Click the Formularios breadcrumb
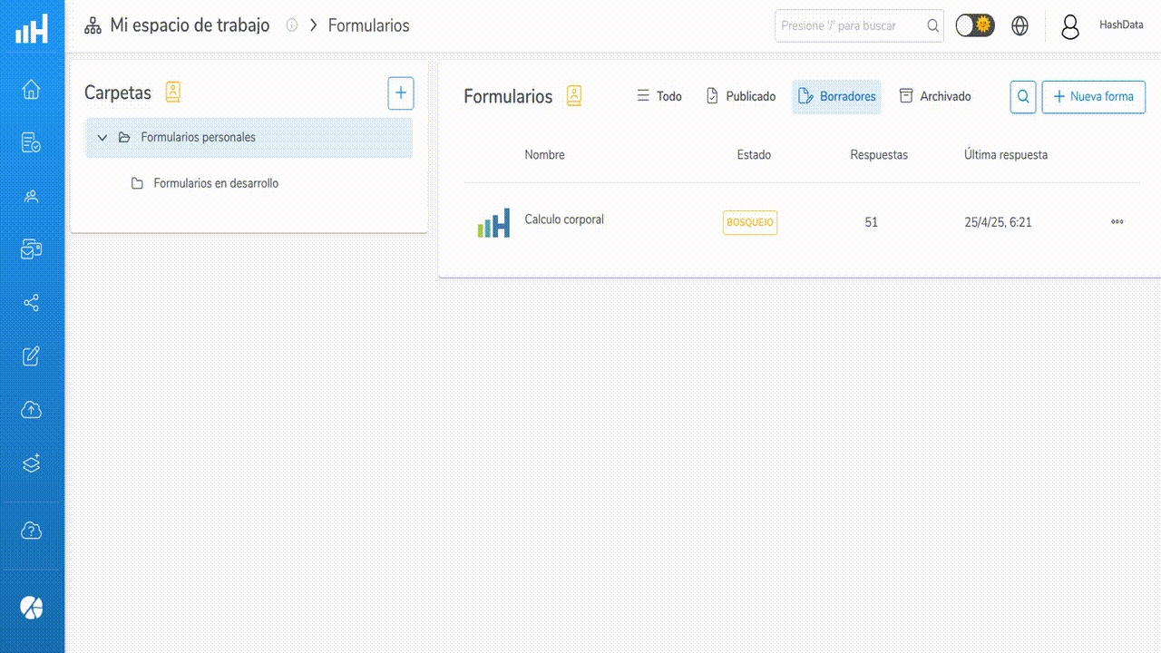 click(x=369, y=26)
